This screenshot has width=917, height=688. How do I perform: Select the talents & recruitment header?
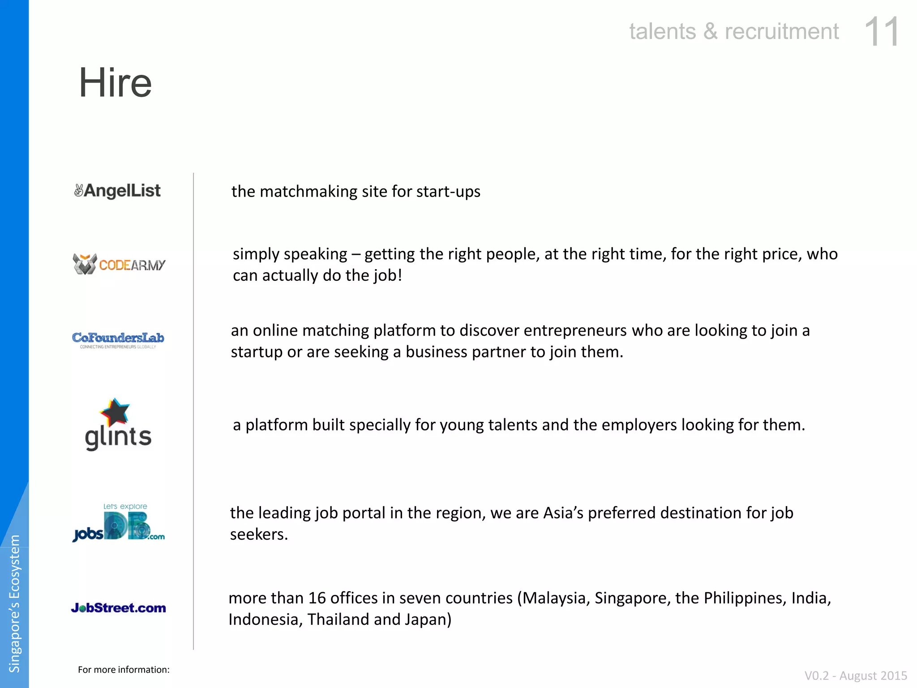(x=734, y=31)
